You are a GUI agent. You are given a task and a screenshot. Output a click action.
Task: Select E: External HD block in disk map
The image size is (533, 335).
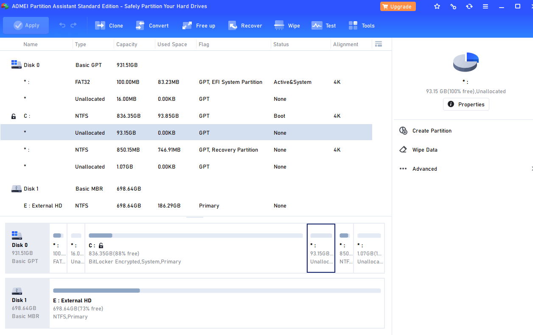pyautogui.click(x=217, y=303)
